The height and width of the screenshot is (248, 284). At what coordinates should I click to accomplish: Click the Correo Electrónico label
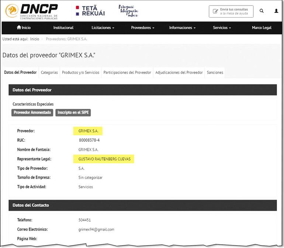(32, 229)
